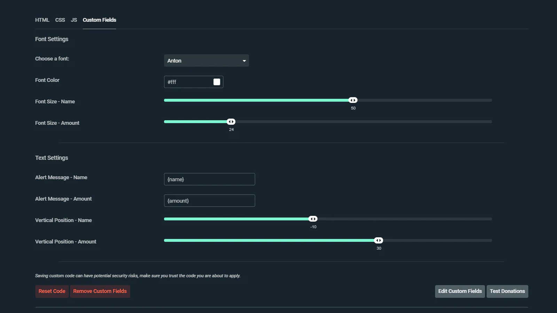
Task: Click the Vertical Position - Name slider handle
Action: (x=313, y=219)
